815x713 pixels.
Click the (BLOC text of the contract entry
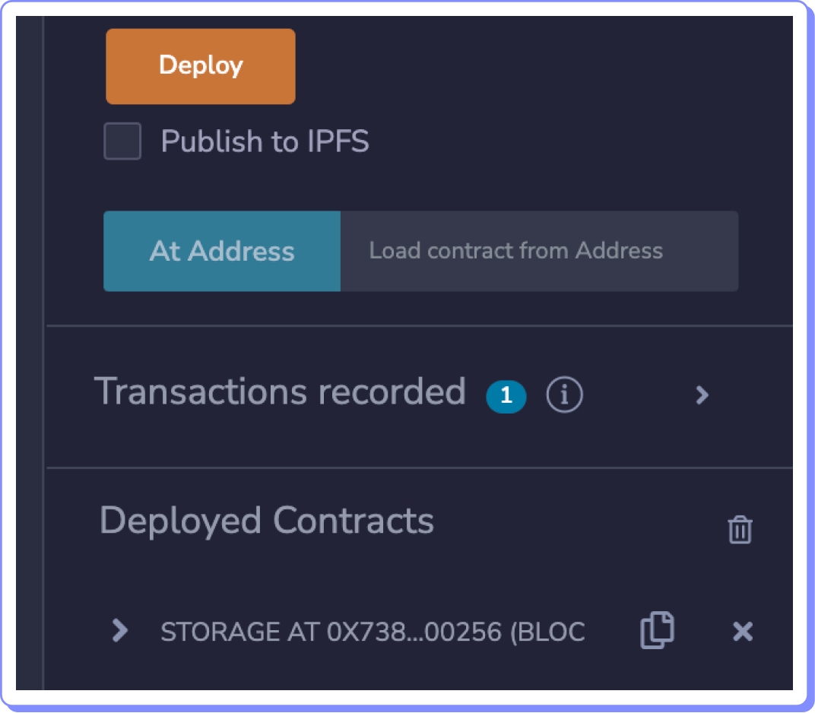(547, 632)
